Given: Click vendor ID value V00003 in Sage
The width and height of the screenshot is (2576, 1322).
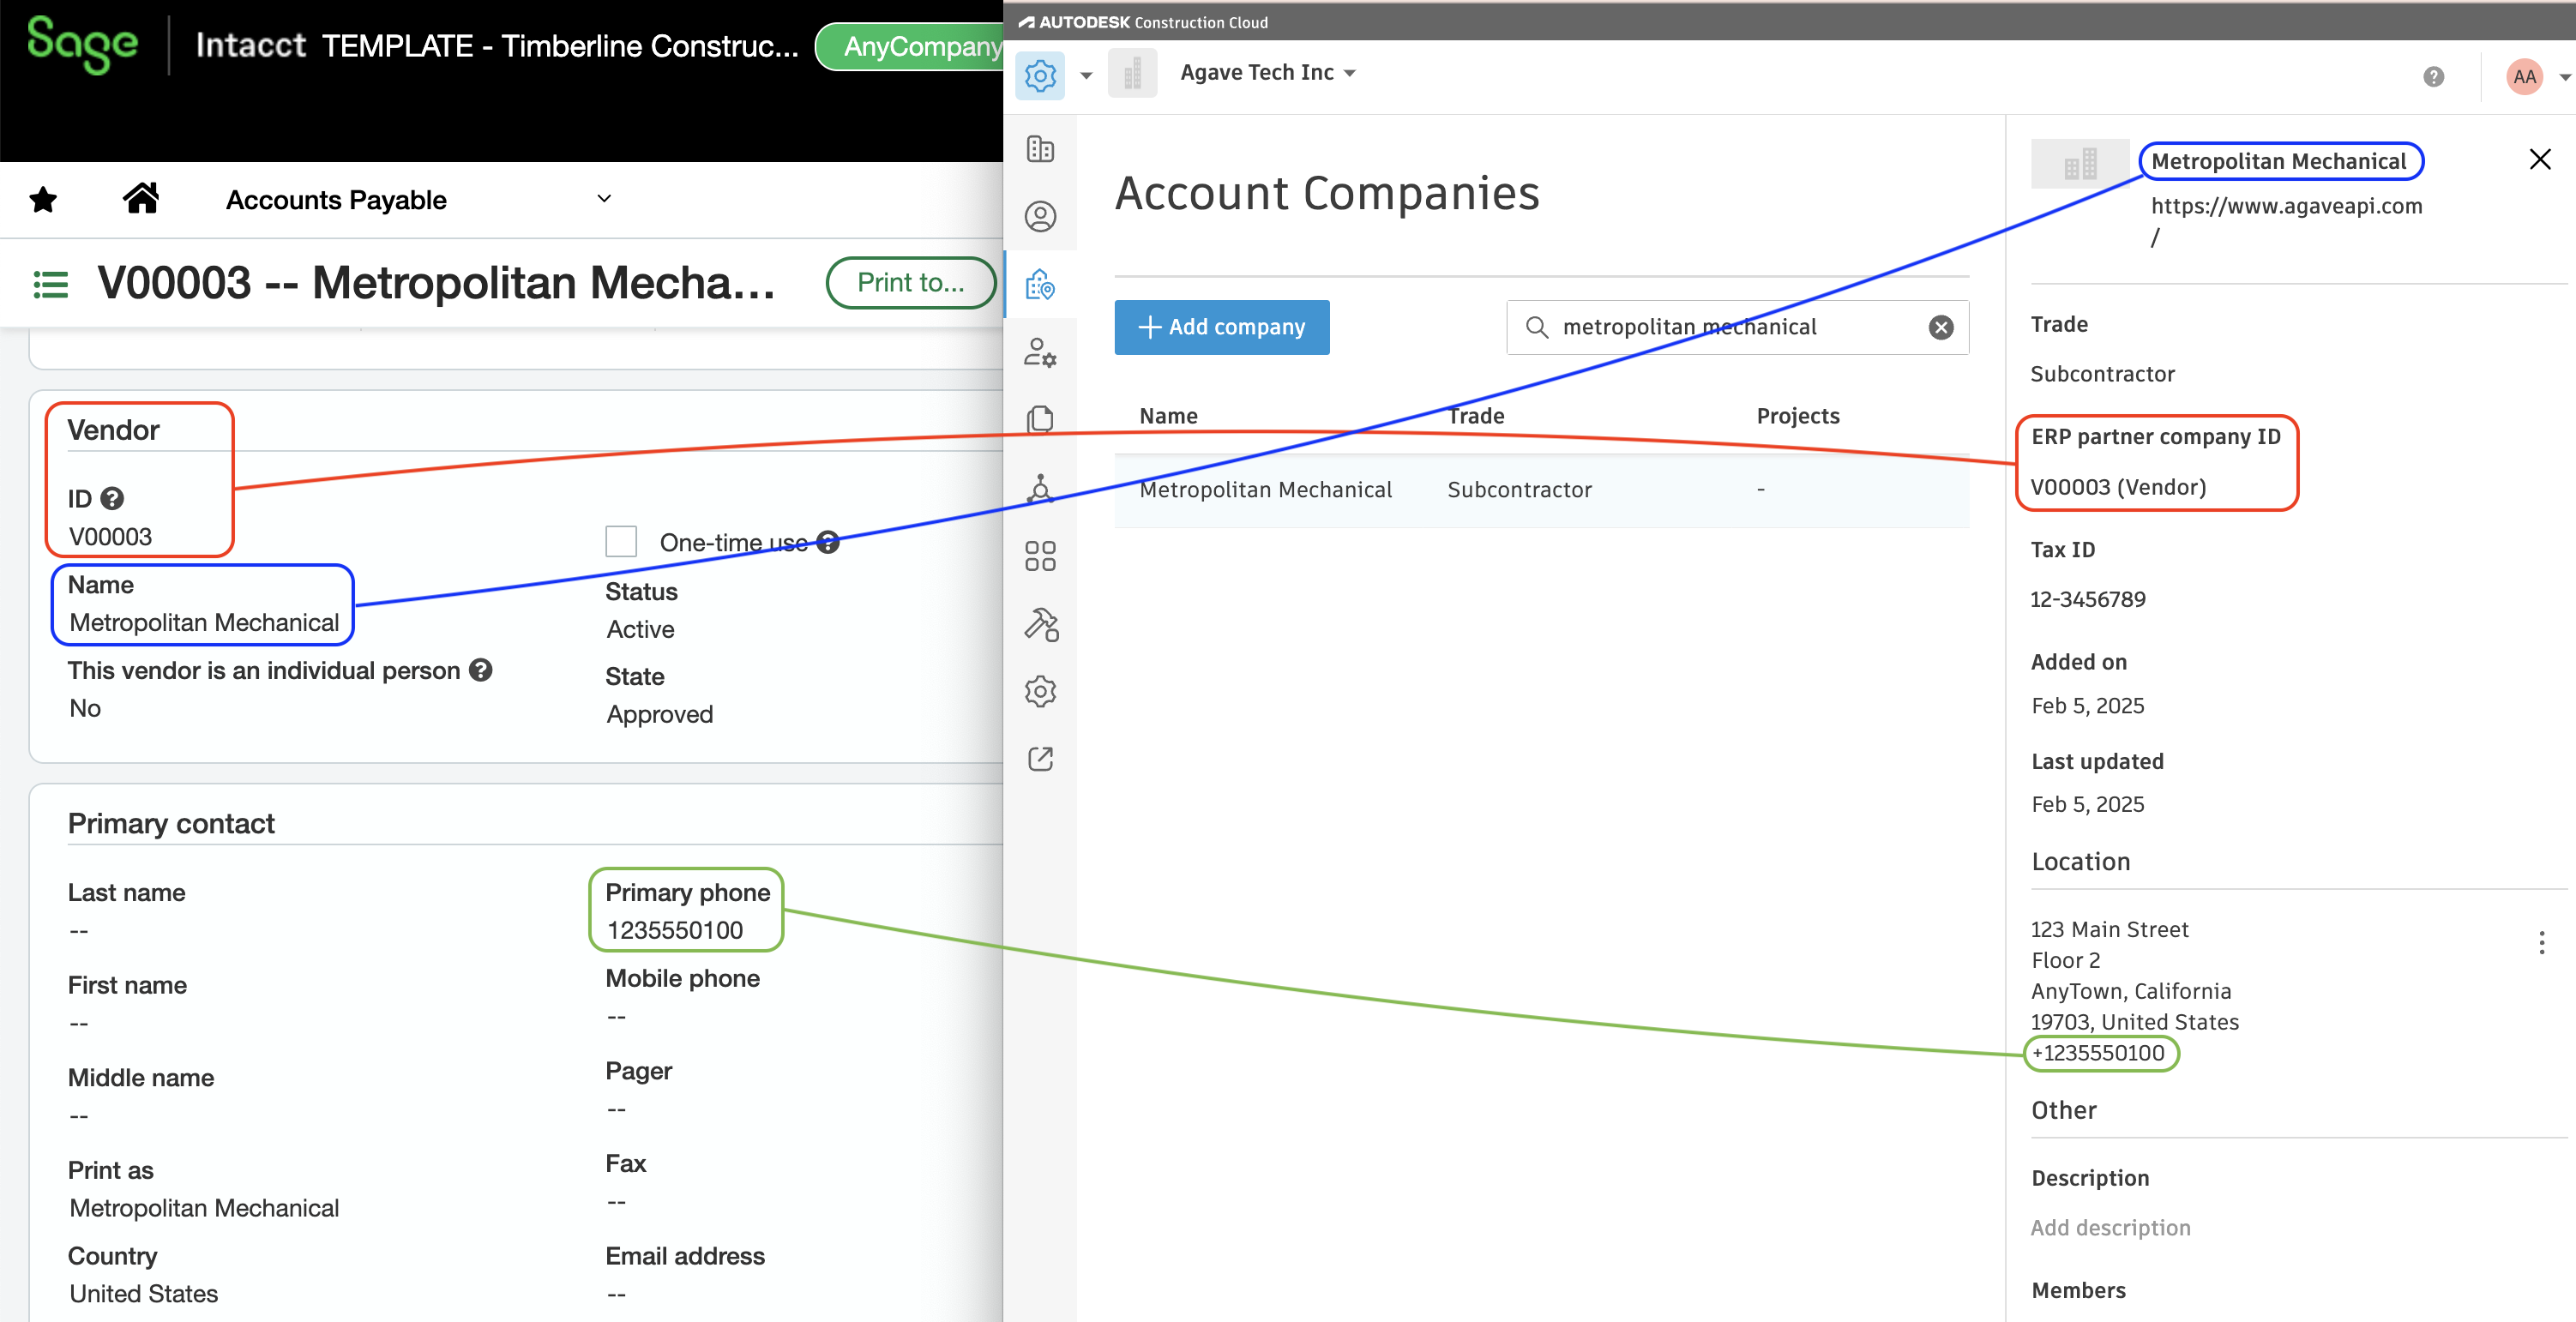Looking at the screenshot, I should pos(110,537).
